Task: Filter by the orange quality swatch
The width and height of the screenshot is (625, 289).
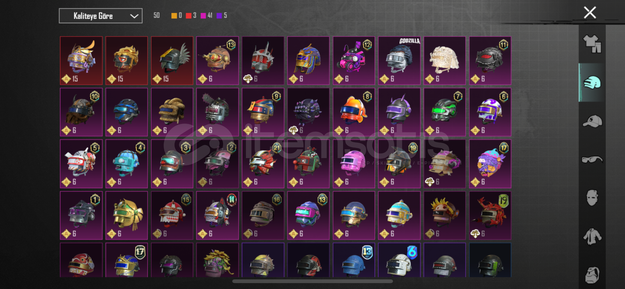Action: 174,16
